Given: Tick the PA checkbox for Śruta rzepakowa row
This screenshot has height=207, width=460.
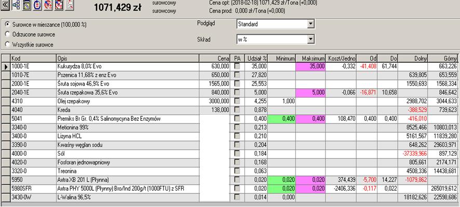Looking at the screenshot, I should point(237,92).
